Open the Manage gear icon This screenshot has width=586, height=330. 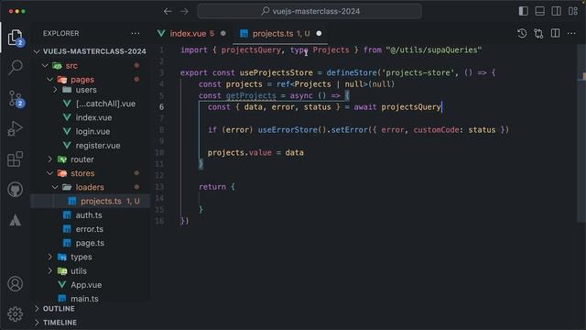pos(15,314)
